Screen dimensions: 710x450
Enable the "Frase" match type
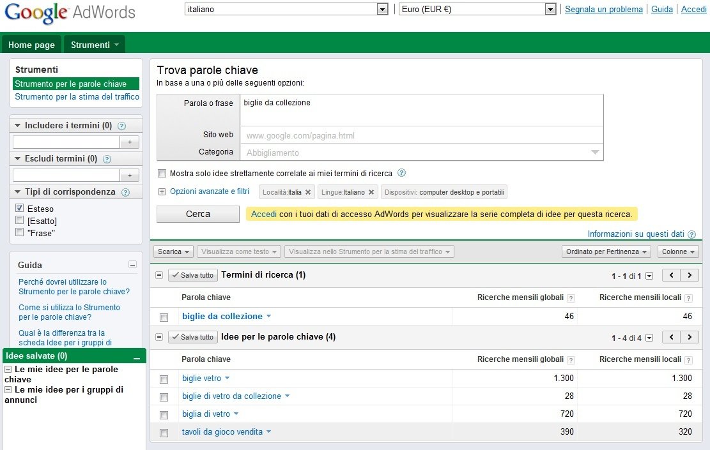click(x=19, y=232)
